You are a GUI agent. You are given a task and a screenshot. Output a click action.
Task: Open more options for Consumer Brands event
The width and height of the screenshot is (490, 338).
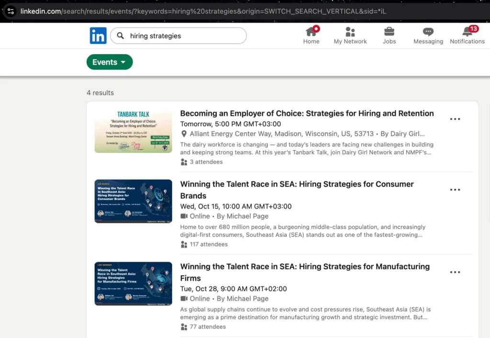tap(455, 190)
